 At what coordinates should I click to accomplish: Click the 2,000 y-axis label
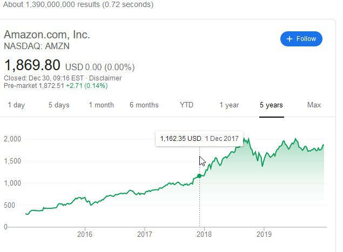point(12,139)
